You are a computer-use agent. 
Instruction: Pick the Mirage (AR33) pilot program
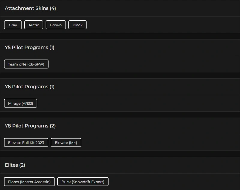click(x=20, y=104)
